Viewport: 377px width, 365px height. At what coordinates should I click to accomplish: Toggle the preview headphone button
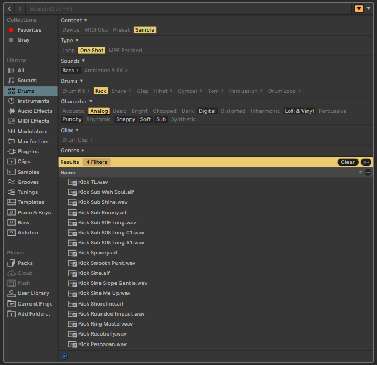64,356
